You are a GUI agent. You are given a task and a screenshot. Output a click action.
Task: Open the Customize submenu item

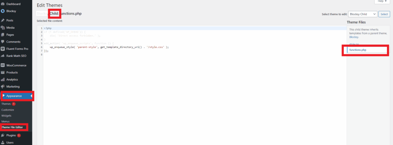(x=8, y=110)
